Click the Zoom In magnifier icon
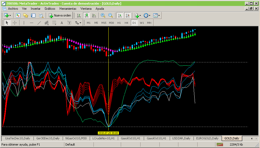 tap(103, 15)
